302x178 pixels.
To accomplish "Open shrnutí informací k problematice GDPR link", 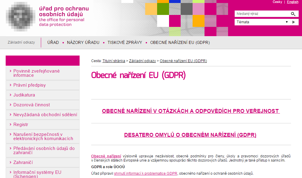I will 145,174.
